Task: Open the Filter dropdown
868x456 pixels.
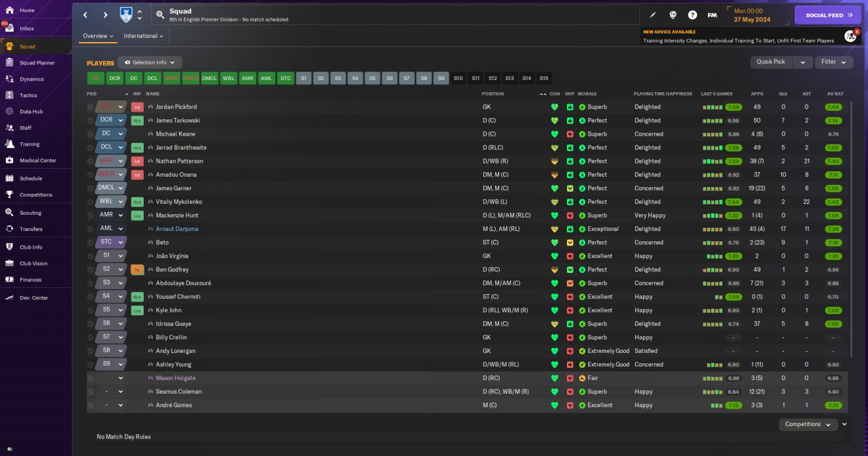Action: (x=834, y=62)
